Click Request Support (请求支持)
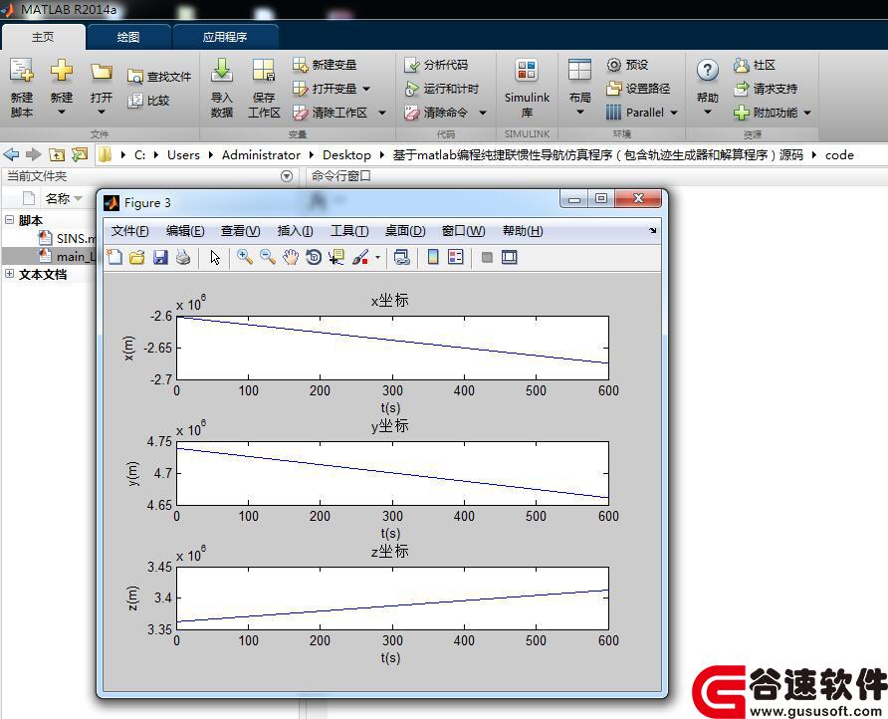Screen dimensions: 888x719 766,89
